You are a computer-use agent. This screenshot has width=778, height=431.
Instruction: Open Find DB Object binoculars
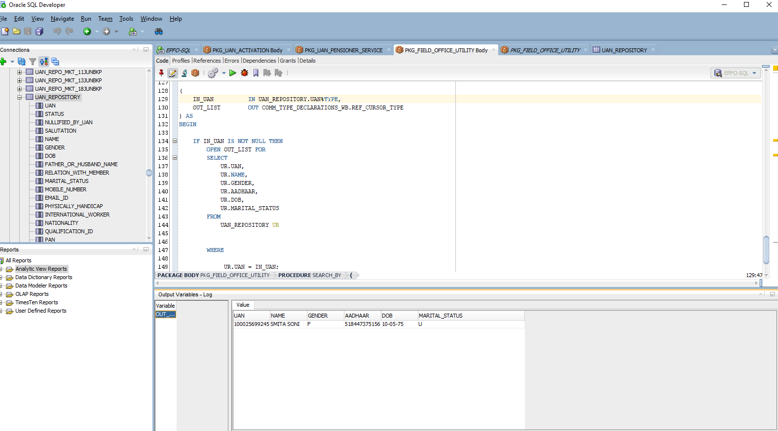pyautogui.click(x=158, y=32)
